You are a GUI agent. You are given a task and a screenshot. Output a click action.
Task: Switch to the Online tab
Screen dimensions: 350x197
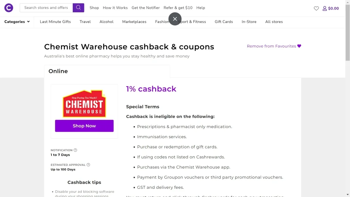pos(58,71)
